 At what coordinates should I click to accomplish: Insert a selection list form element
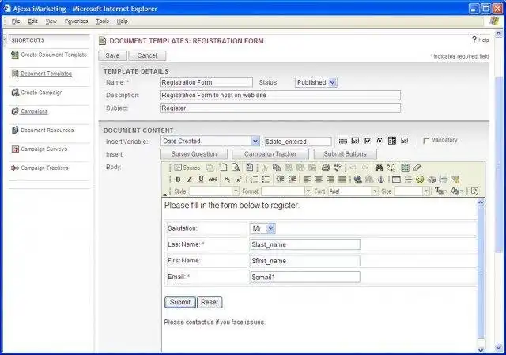point(392,141)
